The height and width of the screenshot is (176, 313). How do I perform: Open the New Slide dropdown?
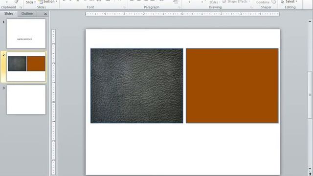31,2
